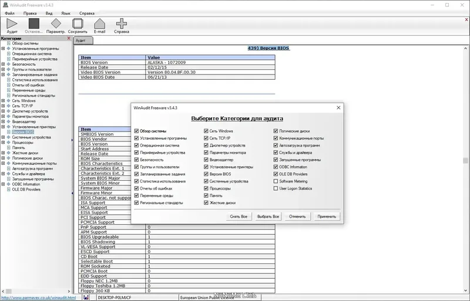Click the Остановить stop toolbar icon

(x=34, y=25)
